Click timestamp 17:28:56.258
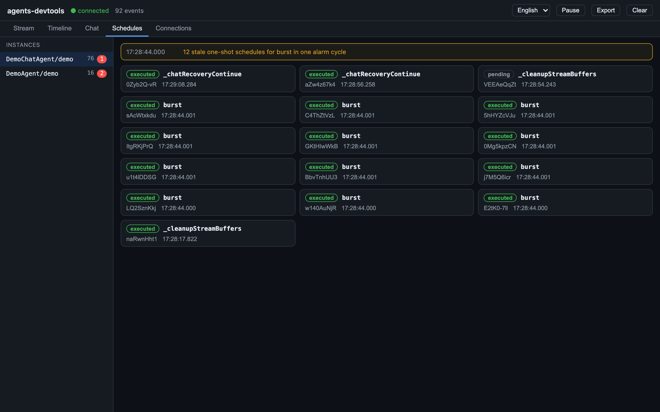 358,84
